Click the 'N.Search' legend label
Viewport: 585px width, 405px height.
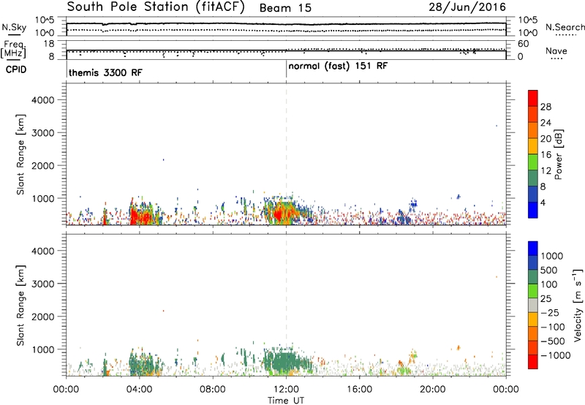click(x=565, y=27)
